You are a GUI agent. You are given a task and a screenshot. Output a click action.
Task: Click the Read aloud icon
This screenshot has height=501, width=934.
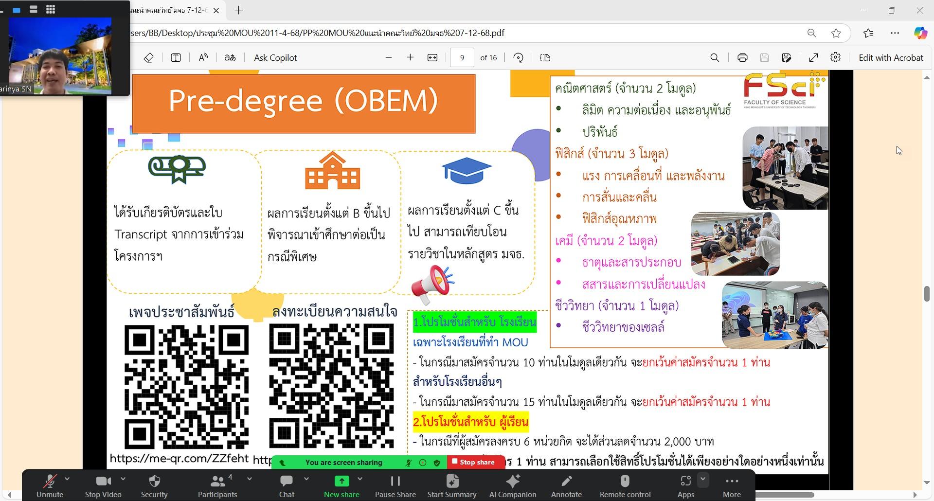pyautogui.click(x=203, y=57)
